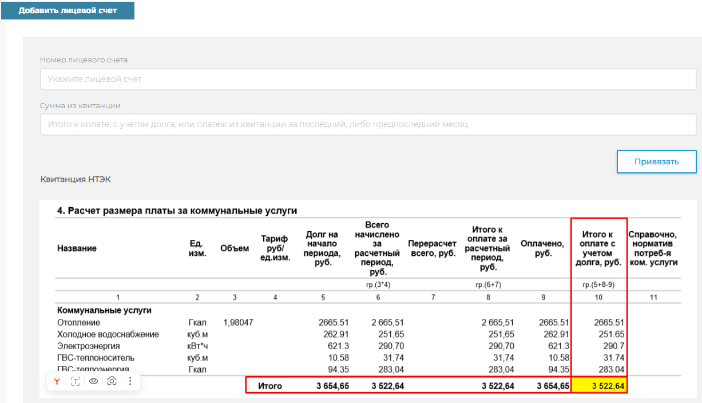
Task: Click the 'Итого' label in totals row
Action: 270,386
